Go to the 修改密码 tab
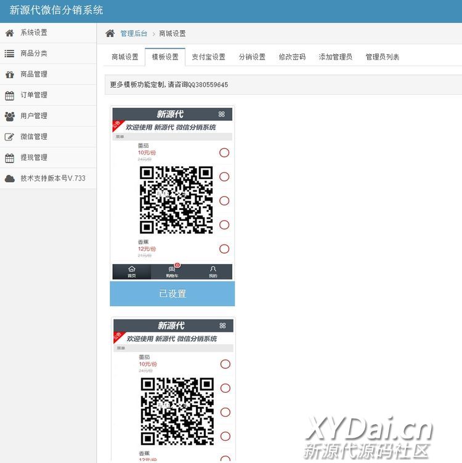The width and height of the screenshot is (462, 463). pyautogui.click(x=292, y=57)
